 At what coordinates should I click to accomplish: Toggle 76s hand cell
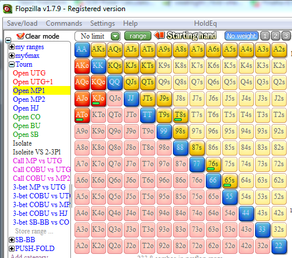213,164
